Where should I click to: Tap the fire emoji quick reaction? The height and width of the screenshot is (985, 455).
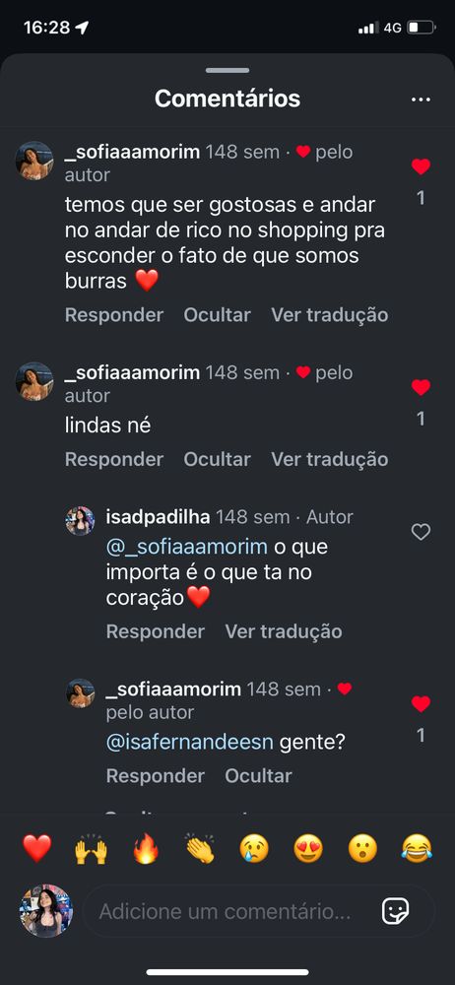tap(146, 849)
